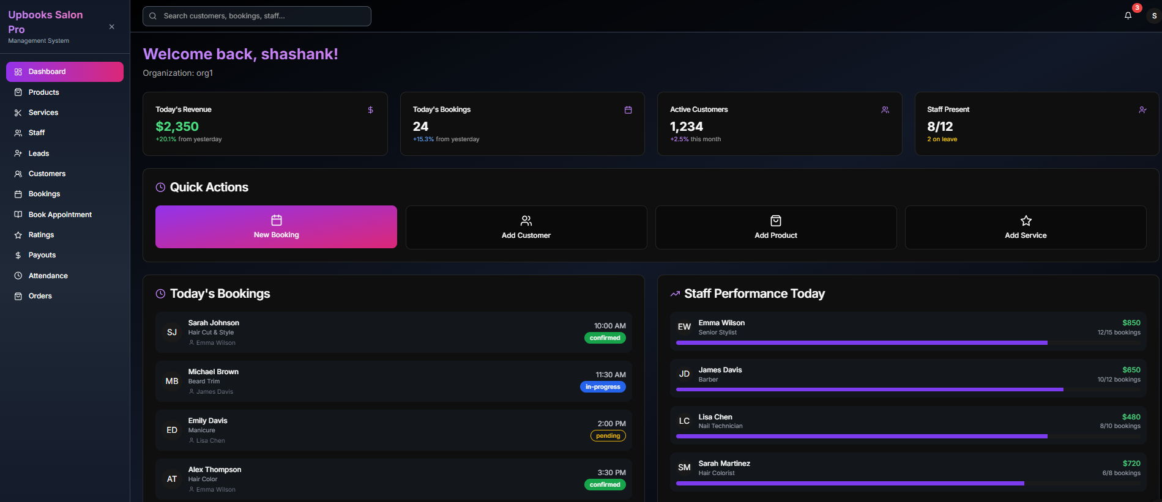Viewport: 1162px width, 502px height.
Task: Select the AT avatar of Alex Thompson
Action: pyautogui.click(x=172, y=479)
